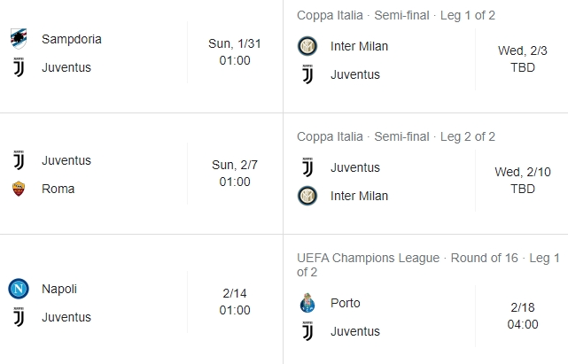Click Juventus logo beside Sampdoria match
This screenshot has width=568, height=364.
(19, 67)
